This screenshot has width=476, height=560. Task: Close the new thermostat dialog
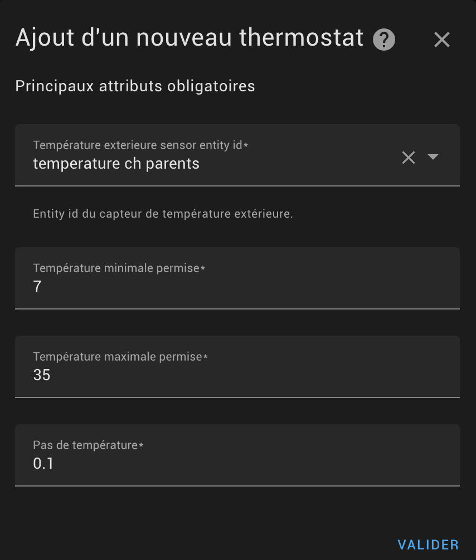point(441,40)
